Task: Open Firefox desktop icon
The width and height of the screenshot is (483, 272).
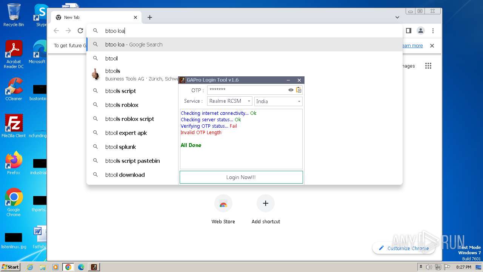Action: click(x=14, y=163)
